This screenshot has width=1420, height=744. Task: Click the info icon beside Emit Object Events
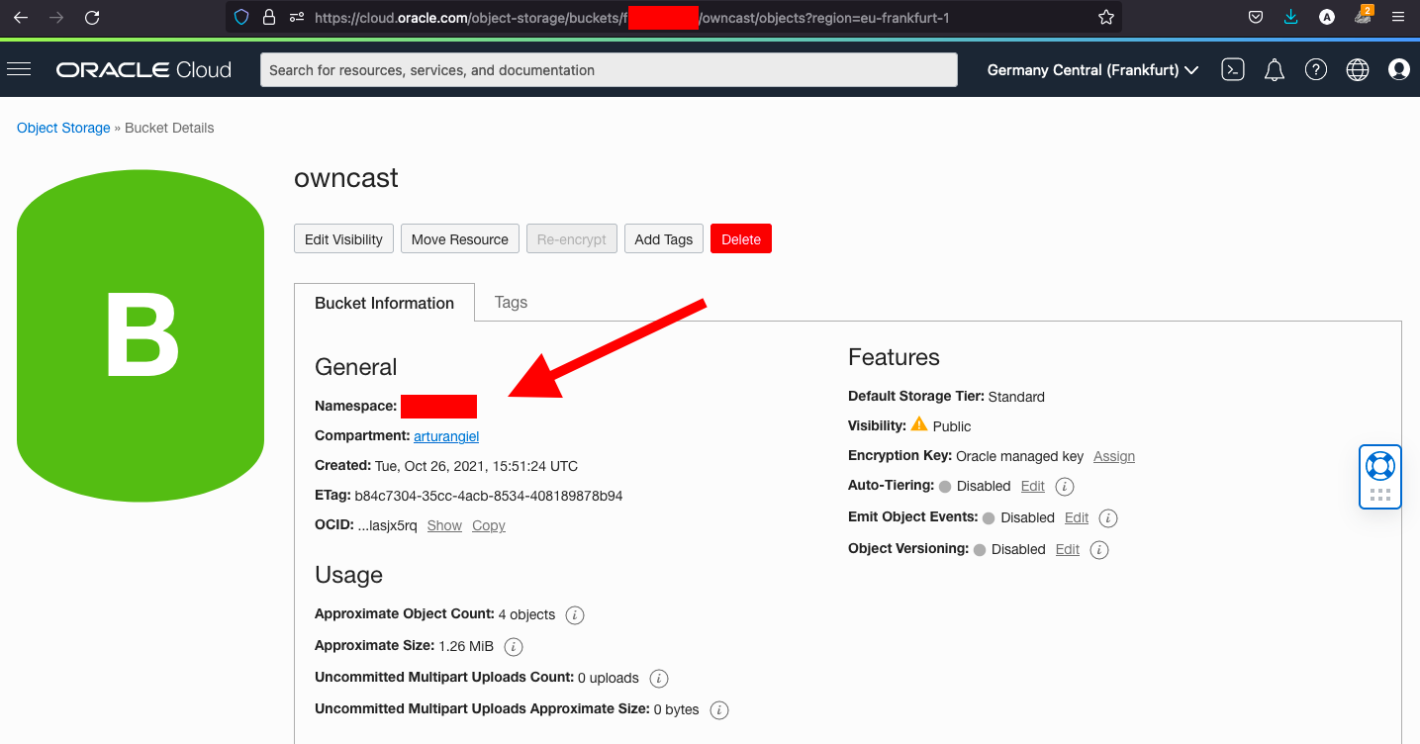pos(1108,518)
